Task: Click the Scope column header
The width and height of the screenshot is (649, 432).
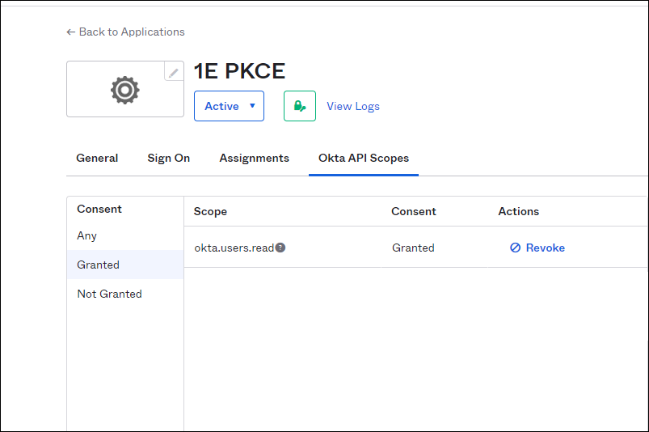Action: coord(210,211)
